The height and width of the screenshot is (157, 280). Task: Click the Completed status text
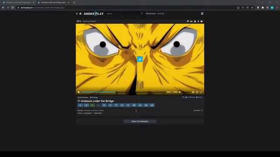[87, 113]
